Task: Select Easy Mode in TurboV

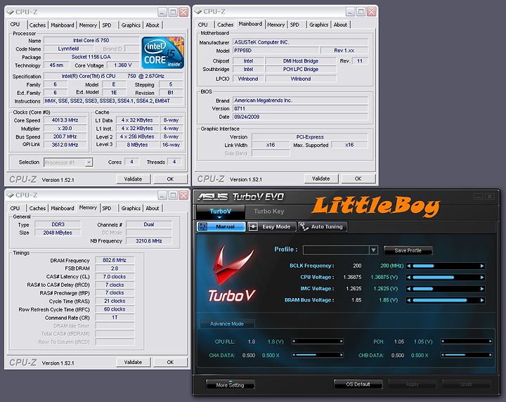Action: point(272,226)
